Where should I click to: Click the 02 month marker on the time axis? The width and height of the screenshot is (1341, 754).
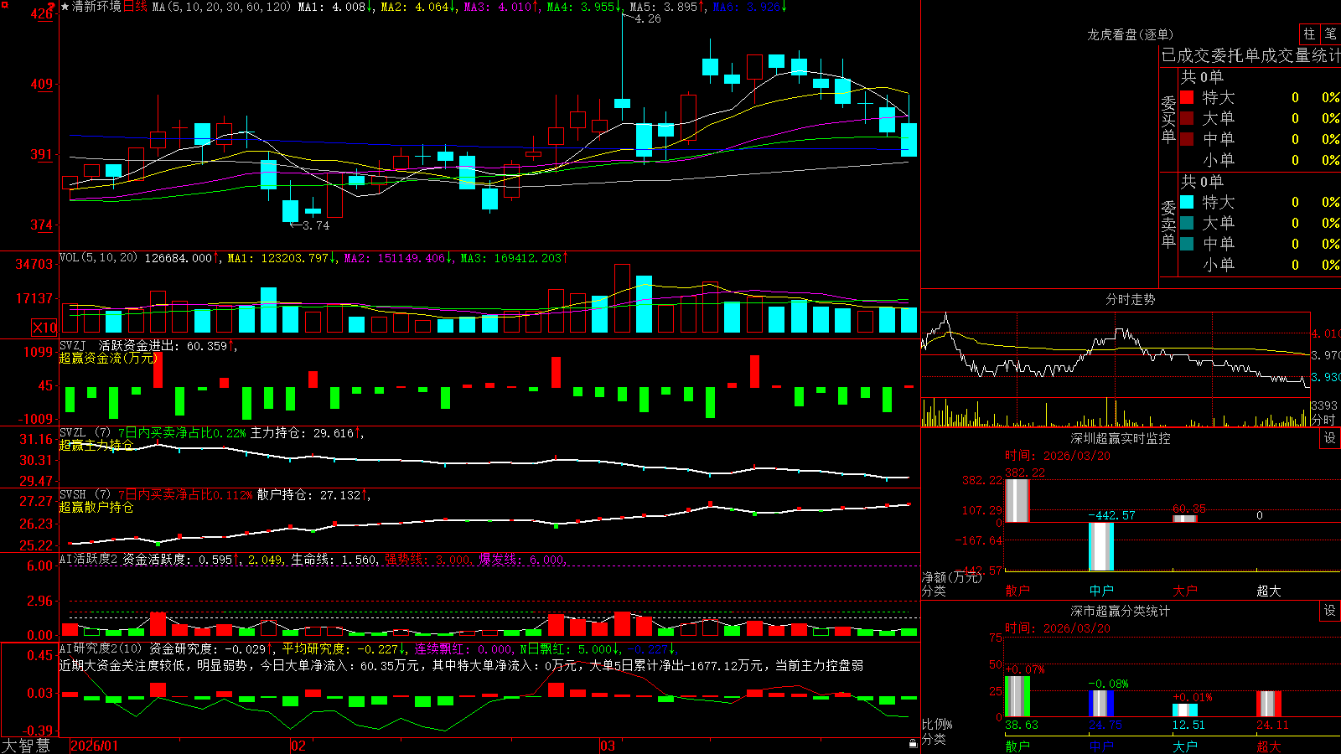coord(298,746)
